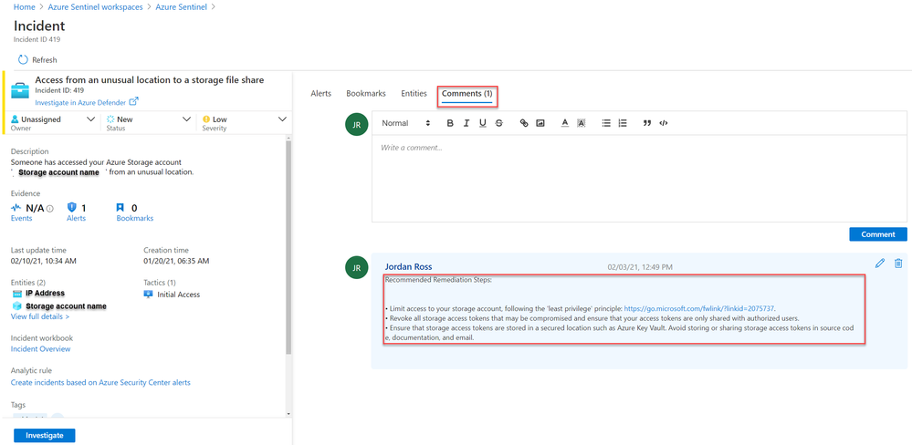
Task: Click the external link icon beside Investigate in Azure Defender
Action: (134, 101)
